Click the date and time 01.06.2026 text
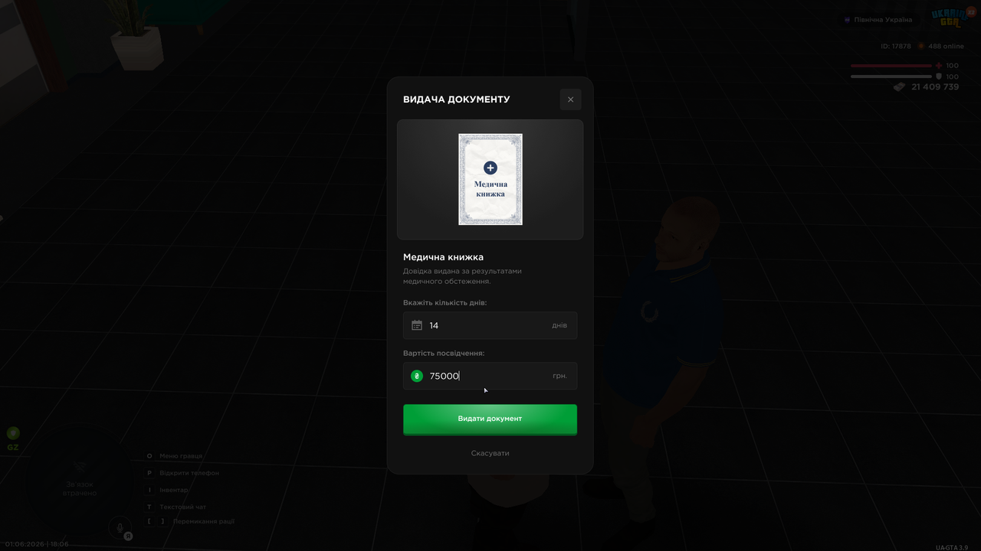The image size is (981, 551). [37, 544]
